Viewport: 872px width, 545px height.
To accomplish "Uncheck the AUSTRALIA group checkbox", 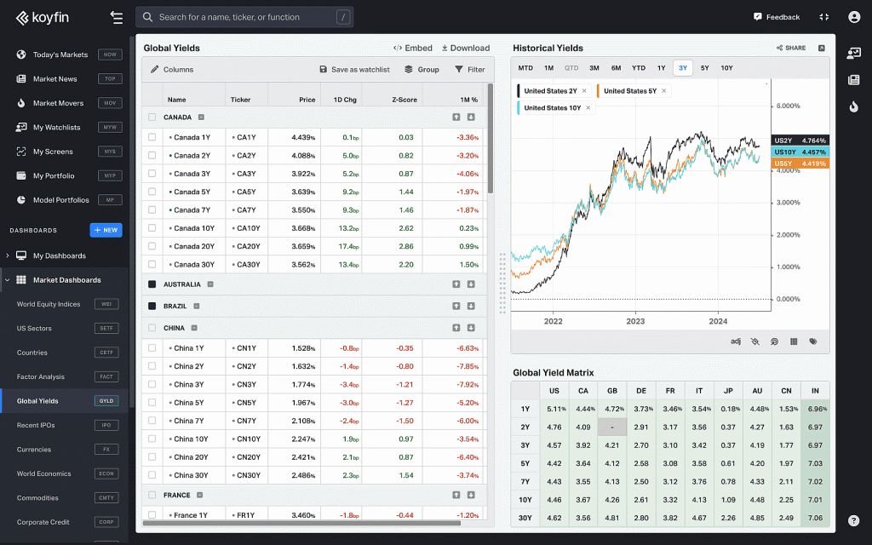I will 152,284.
